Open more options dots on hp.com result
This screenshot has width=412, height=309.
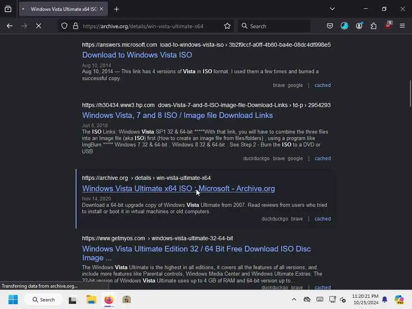coord(309,159)
